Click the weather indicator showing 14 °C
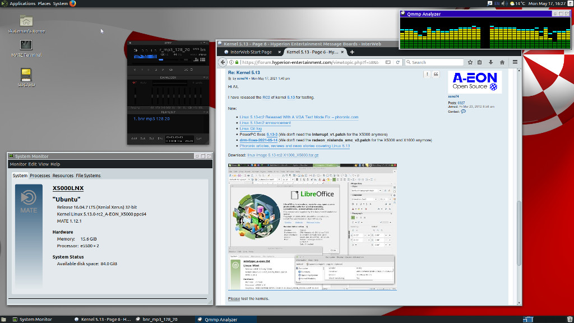574x323 pixels. pos(517,3)
